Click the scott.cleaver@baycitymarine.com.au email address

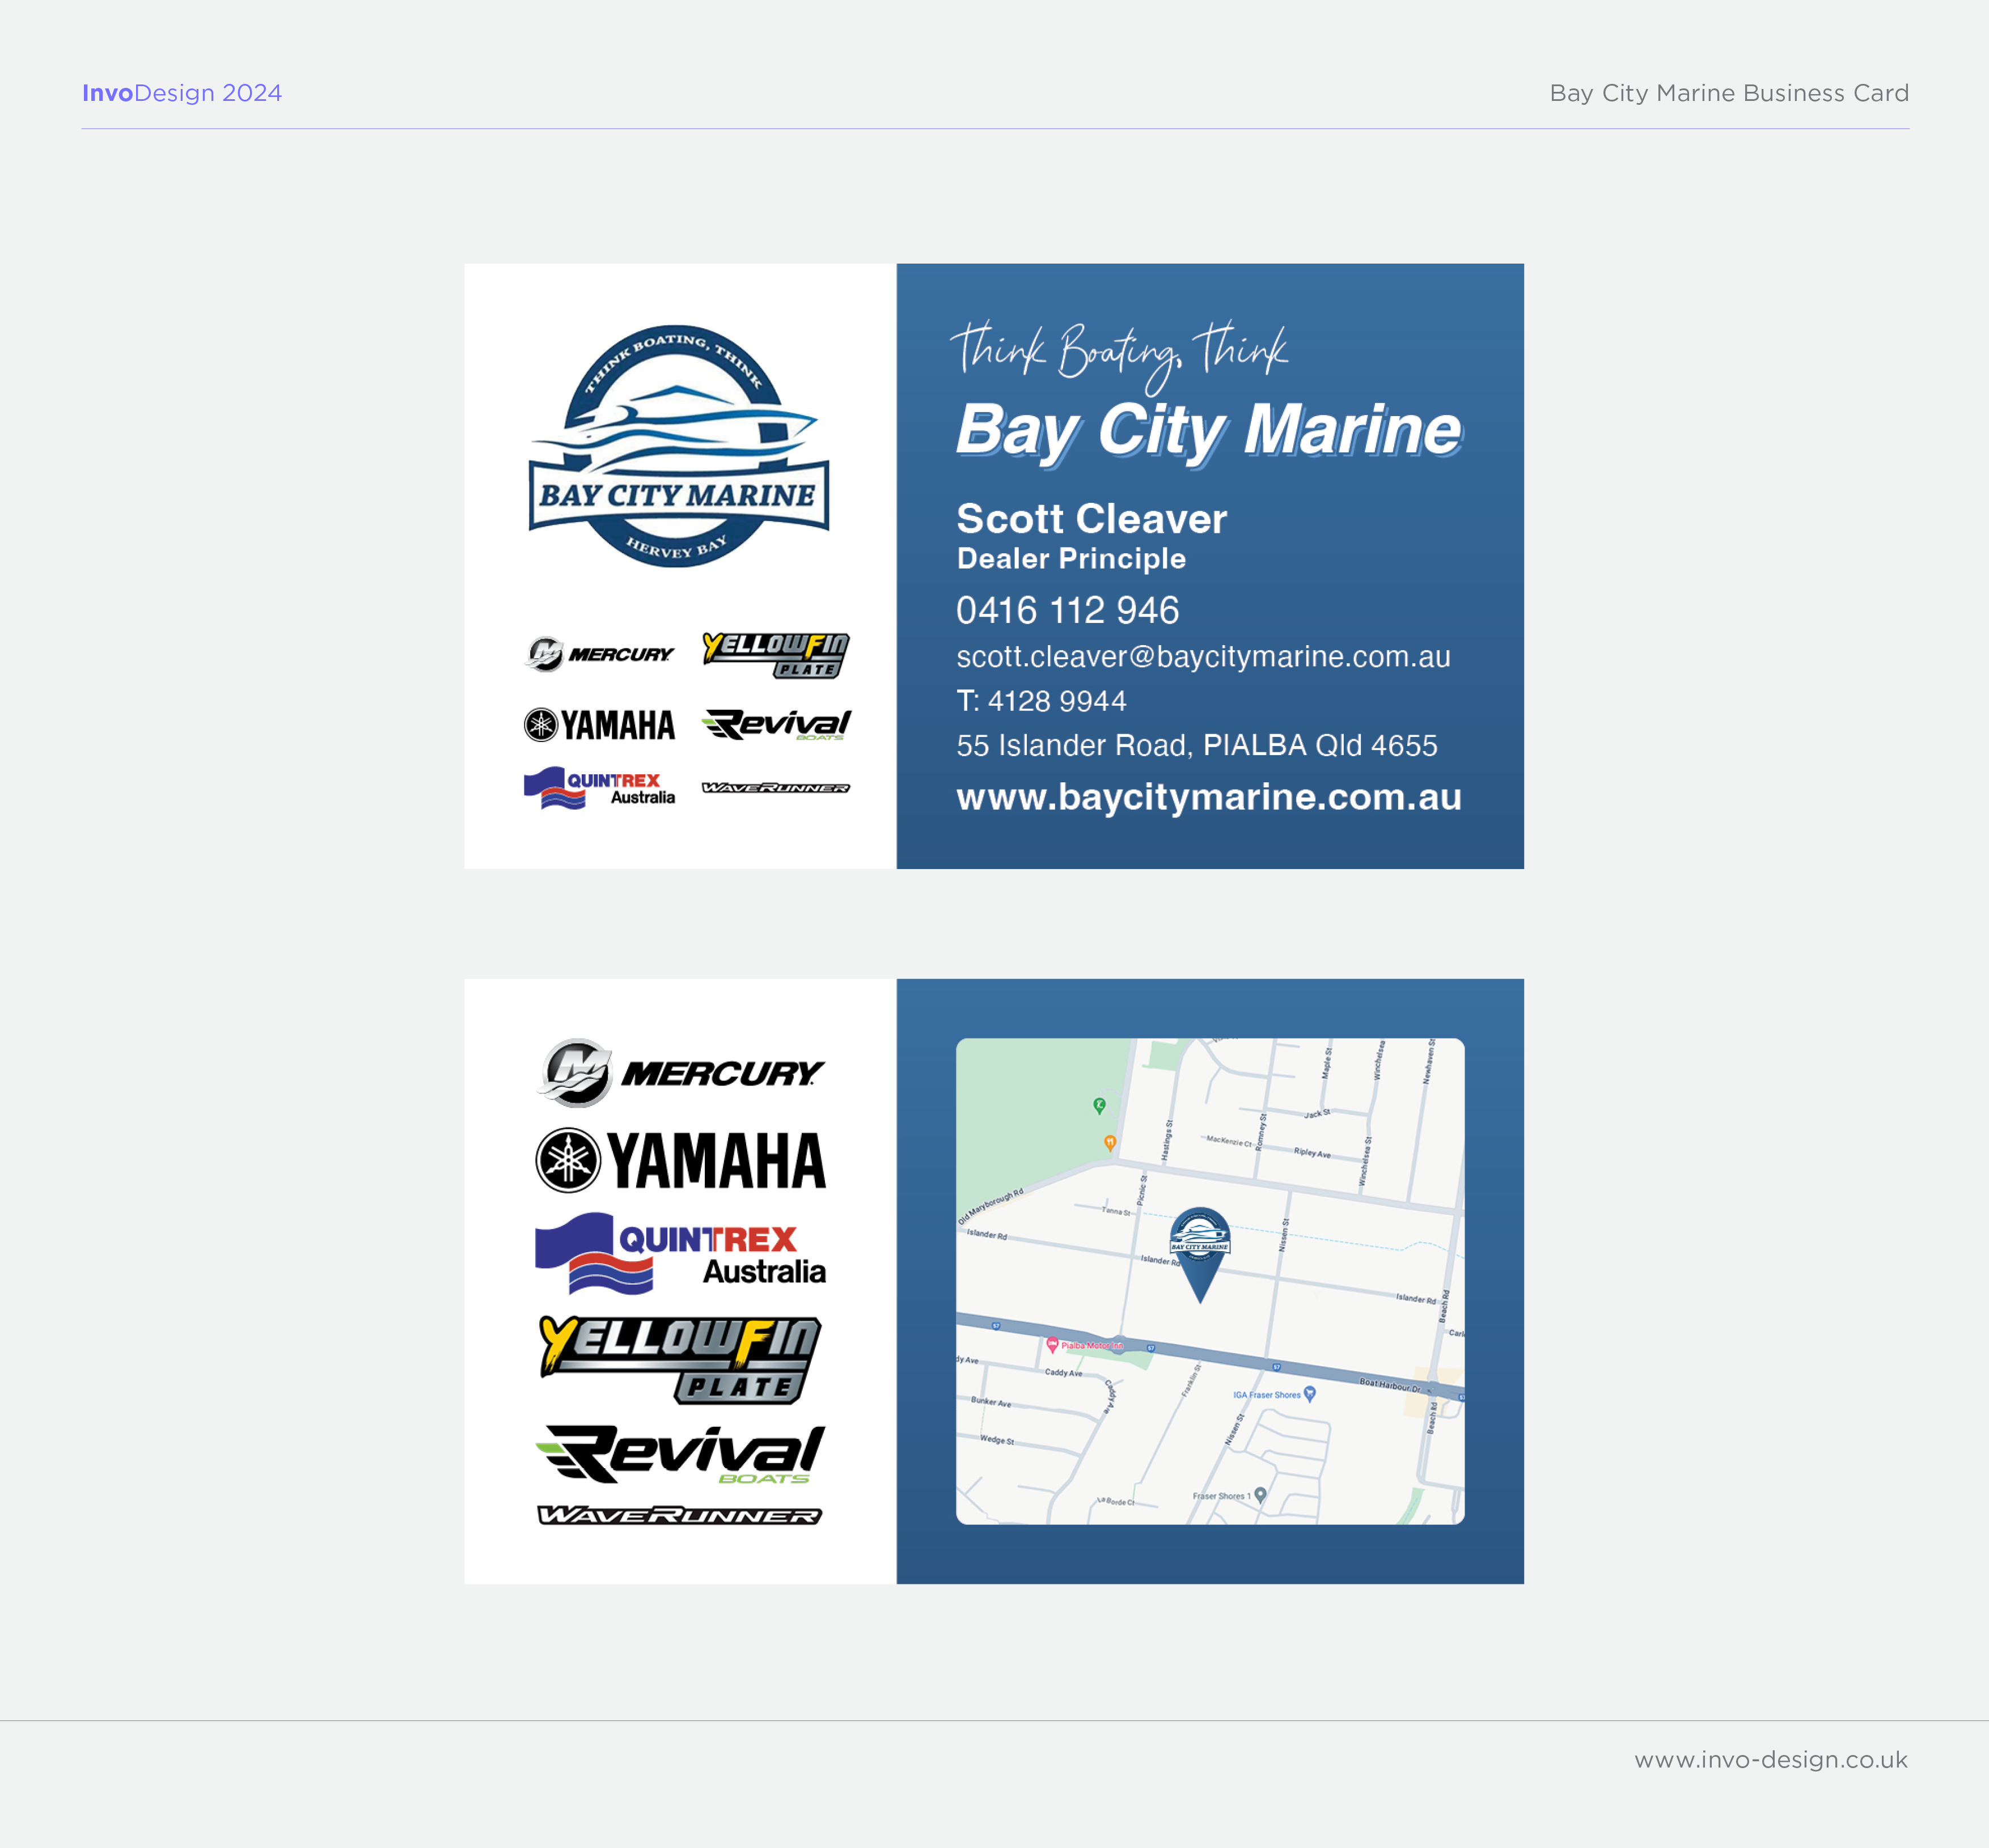[1203, 657]
